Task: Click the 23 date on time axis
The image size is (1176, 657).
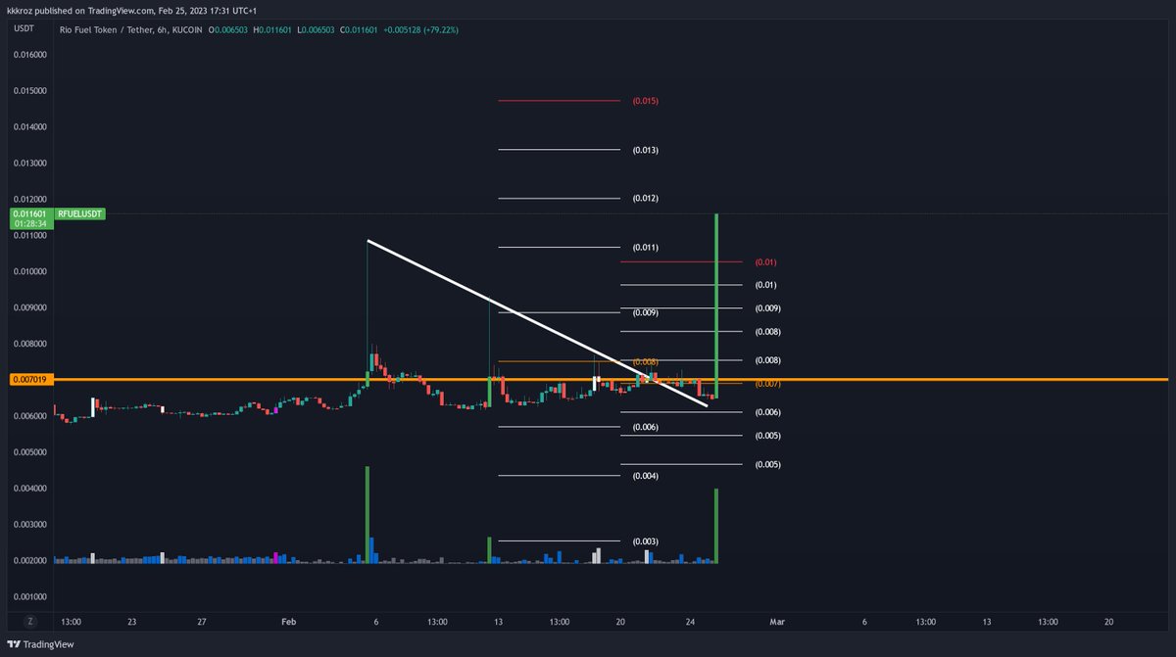Action: (x=132, y=622)
